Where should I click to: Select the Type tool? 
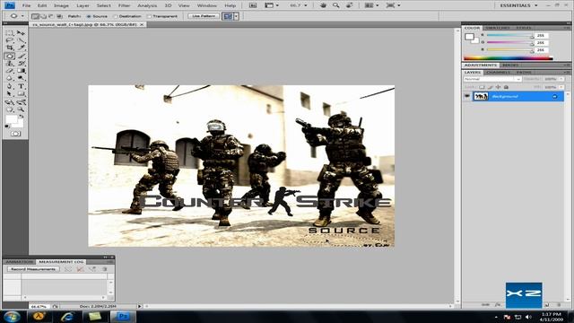click(21, 86)
